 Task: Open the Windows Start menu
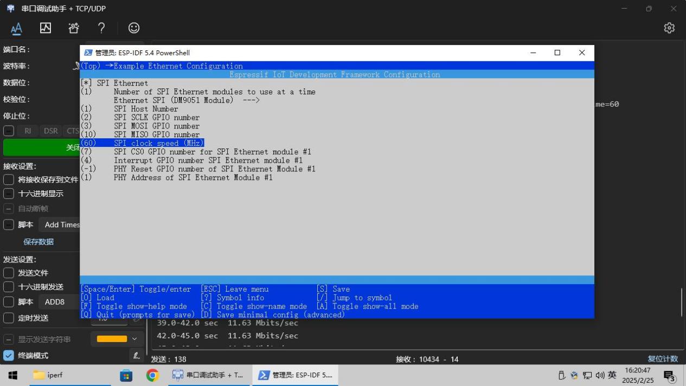[13, 375]
